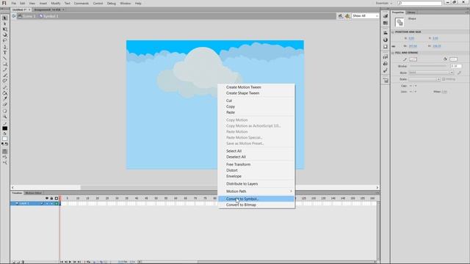Click the Edit Scene icon
Image resolution: width=470 pixels, height=264 pixels.
coord(341,16)
